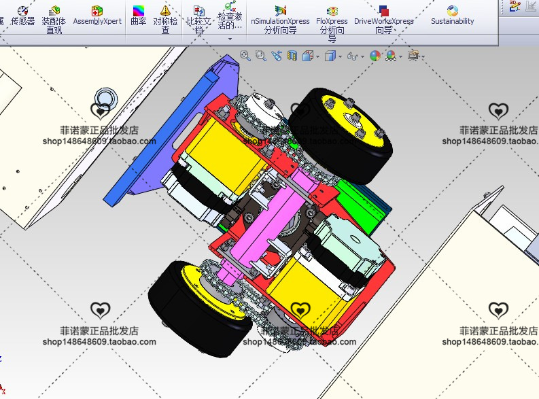The image size is (539, 399).
Task: Expand the arrow below 检查激活的…
Action: click(230, 39)
